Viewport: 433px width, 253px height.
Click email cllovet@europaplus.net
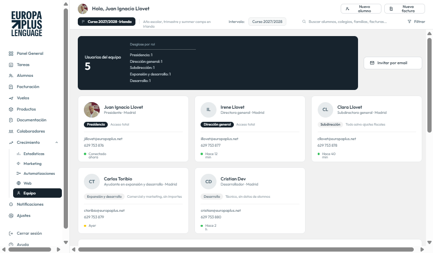[x=336, y=139]
